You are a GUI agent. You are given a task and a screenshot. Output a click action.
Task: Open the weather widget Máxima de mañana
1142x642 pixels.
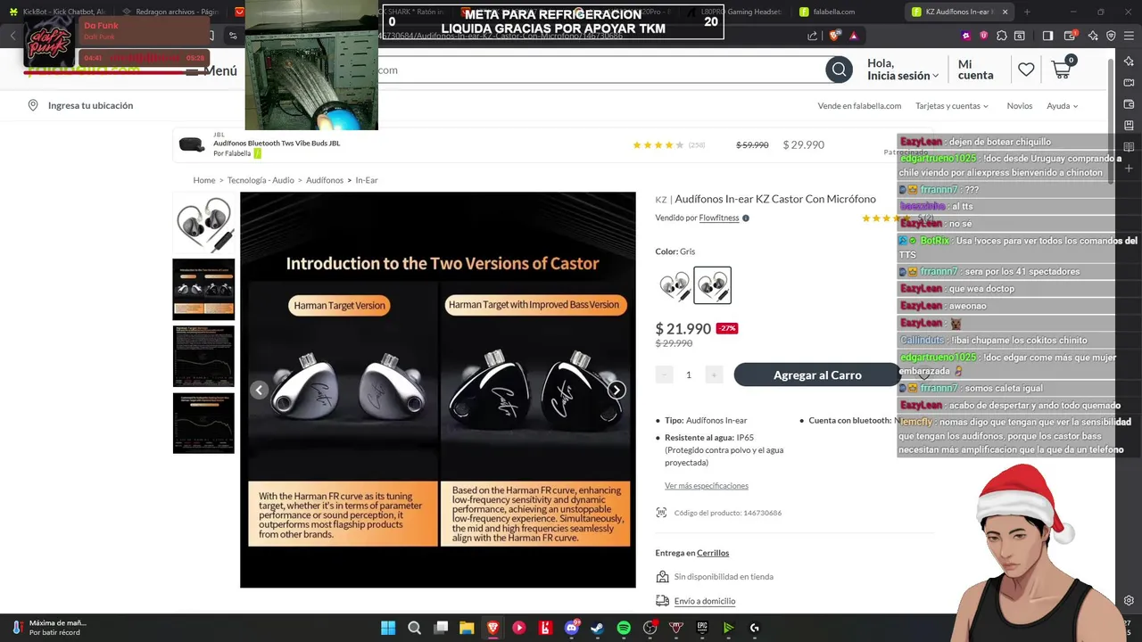click(49, 628)
